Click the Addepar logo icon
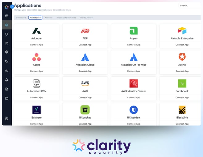The height and width of the screenshot is (157, 203). [x=36, y=31]
